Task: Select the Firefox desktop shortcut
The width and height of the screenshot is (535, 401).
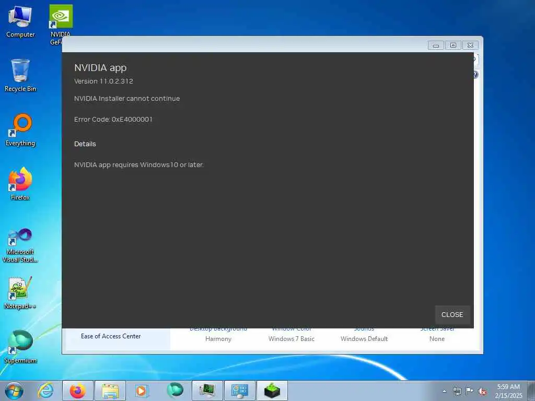Action: click(20, 184)
